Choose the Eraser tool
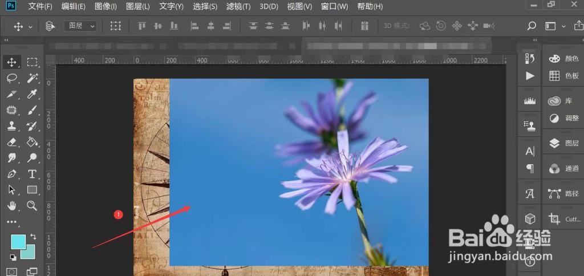This screenshot has height=276, width=584. point(11,142)
